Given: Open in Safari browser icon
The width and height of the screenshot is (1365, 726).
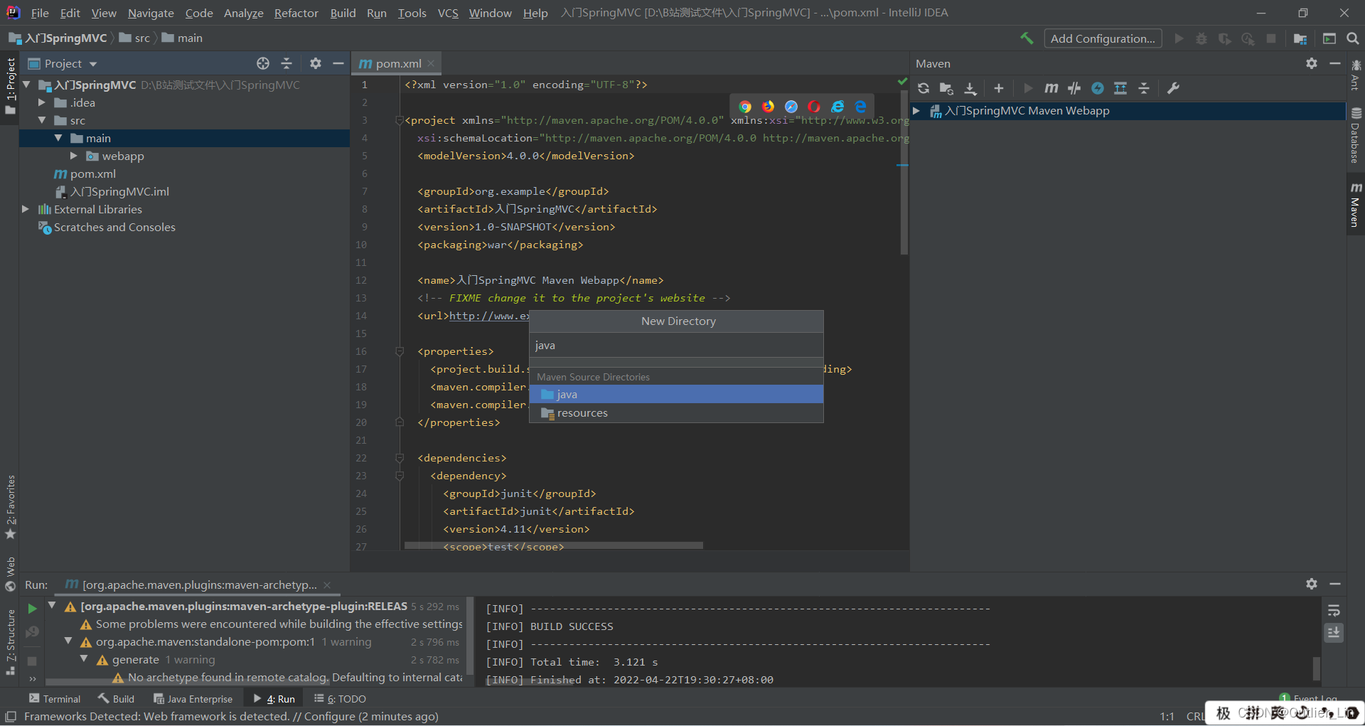Looking at the screenshot, I should [x=791, y=107].
